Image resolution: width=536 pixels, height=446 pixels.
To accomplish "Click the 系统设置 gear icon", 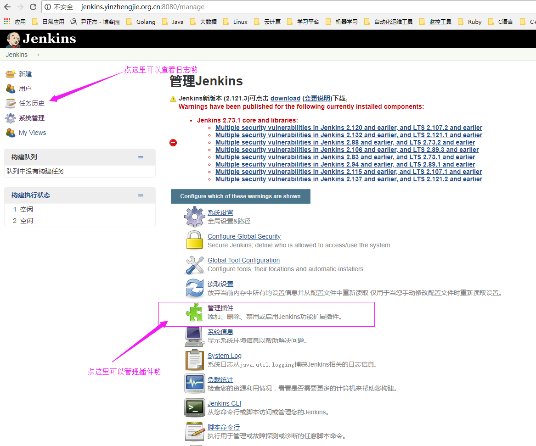I will (194, 217).
